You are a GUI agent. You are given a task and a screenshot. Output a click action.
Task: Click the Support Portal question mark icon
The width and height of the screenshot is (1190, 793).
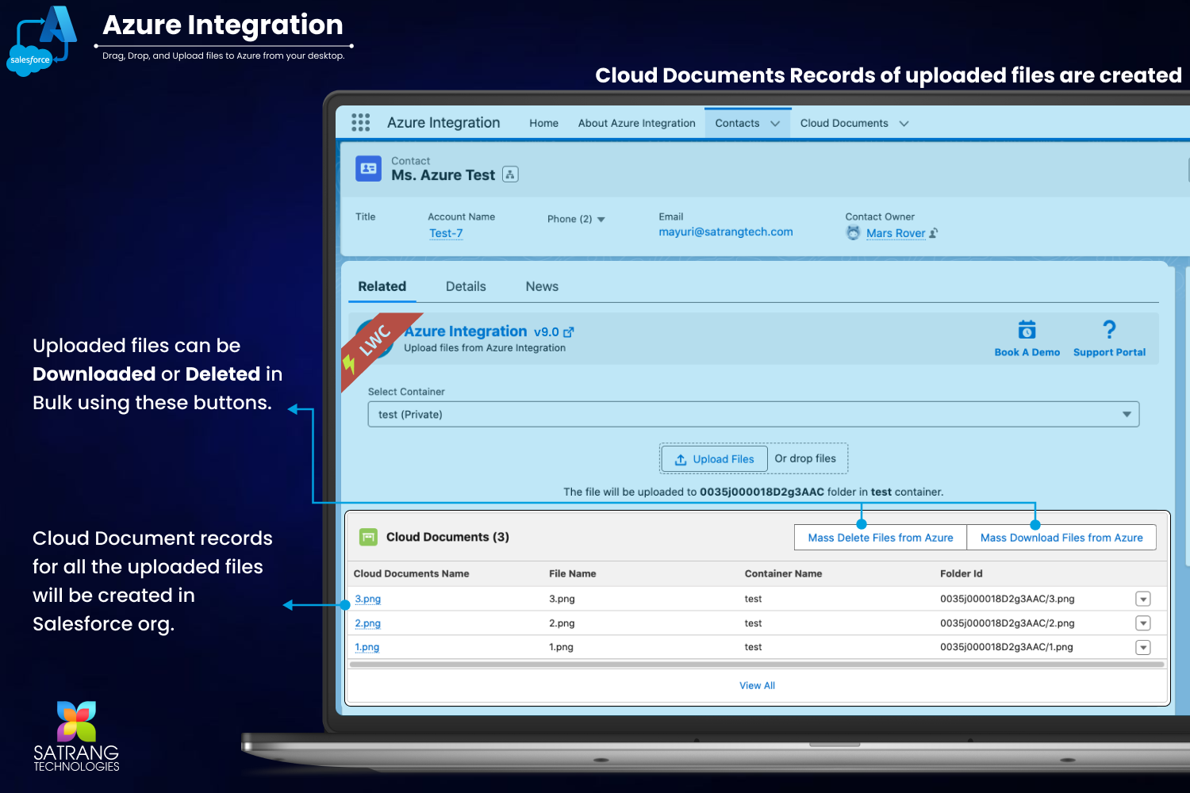tap(1109, 329)
